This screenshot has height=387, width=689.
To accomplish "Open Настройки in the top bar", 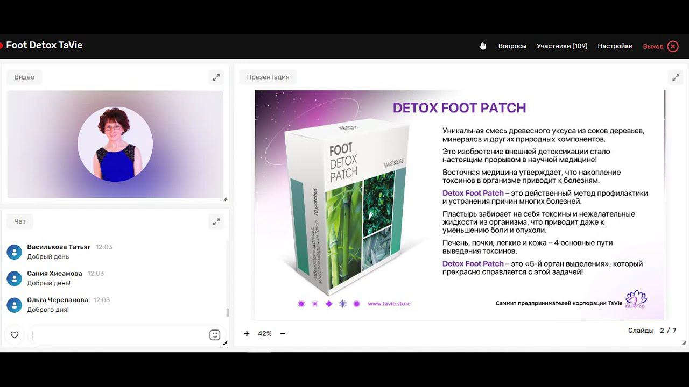I will (615, 46).
